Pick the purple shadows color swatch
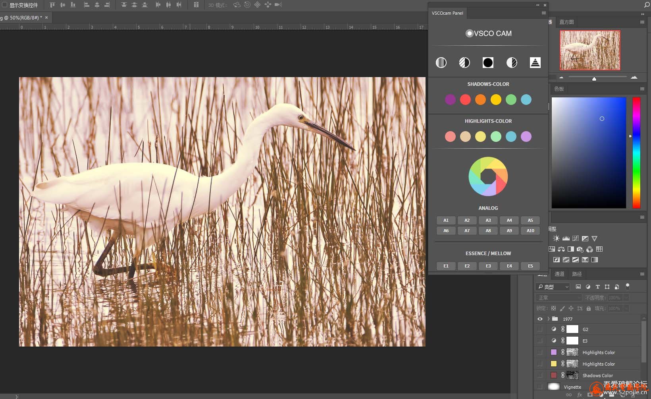Image resolution: width=651 pixels, height=399 pixels. [x=450, y=99]
